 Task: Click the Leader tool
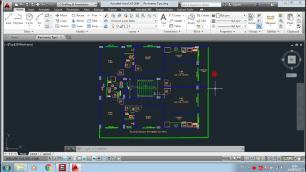pyautogui.click(x=175, y=21)
